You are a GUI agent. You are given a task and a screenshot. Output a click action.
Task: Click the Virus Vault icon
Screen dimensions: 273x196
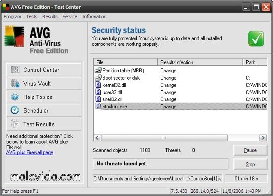[x=15, y=83]
